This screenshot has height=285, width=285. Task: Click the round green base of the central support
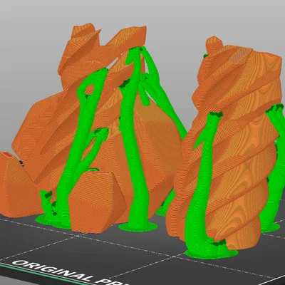tap(138, 227)
